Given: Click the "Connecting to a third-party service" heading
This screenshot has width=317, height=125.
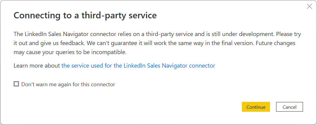Looking at the screenshot, I should pos(85,16).
